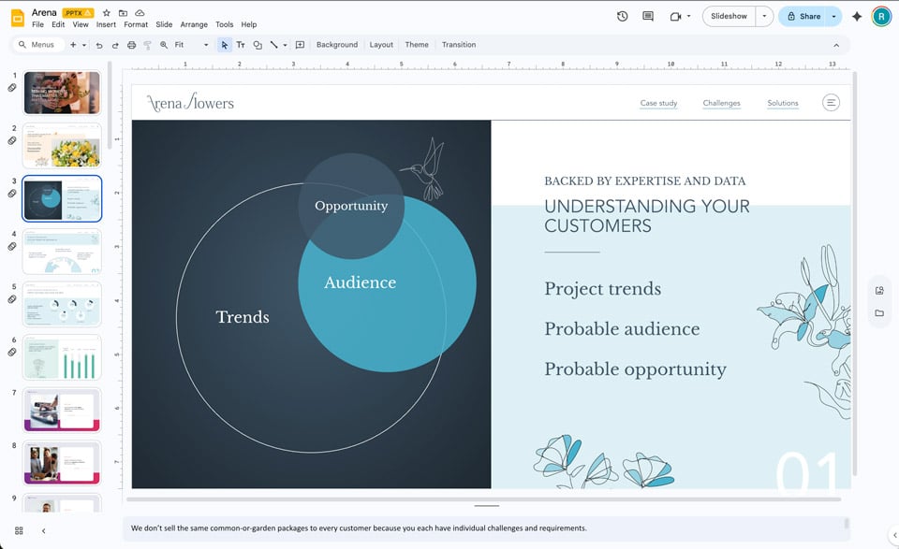
Task: Click the Gemini sparkle icon
Action: [x=856, y=16]
